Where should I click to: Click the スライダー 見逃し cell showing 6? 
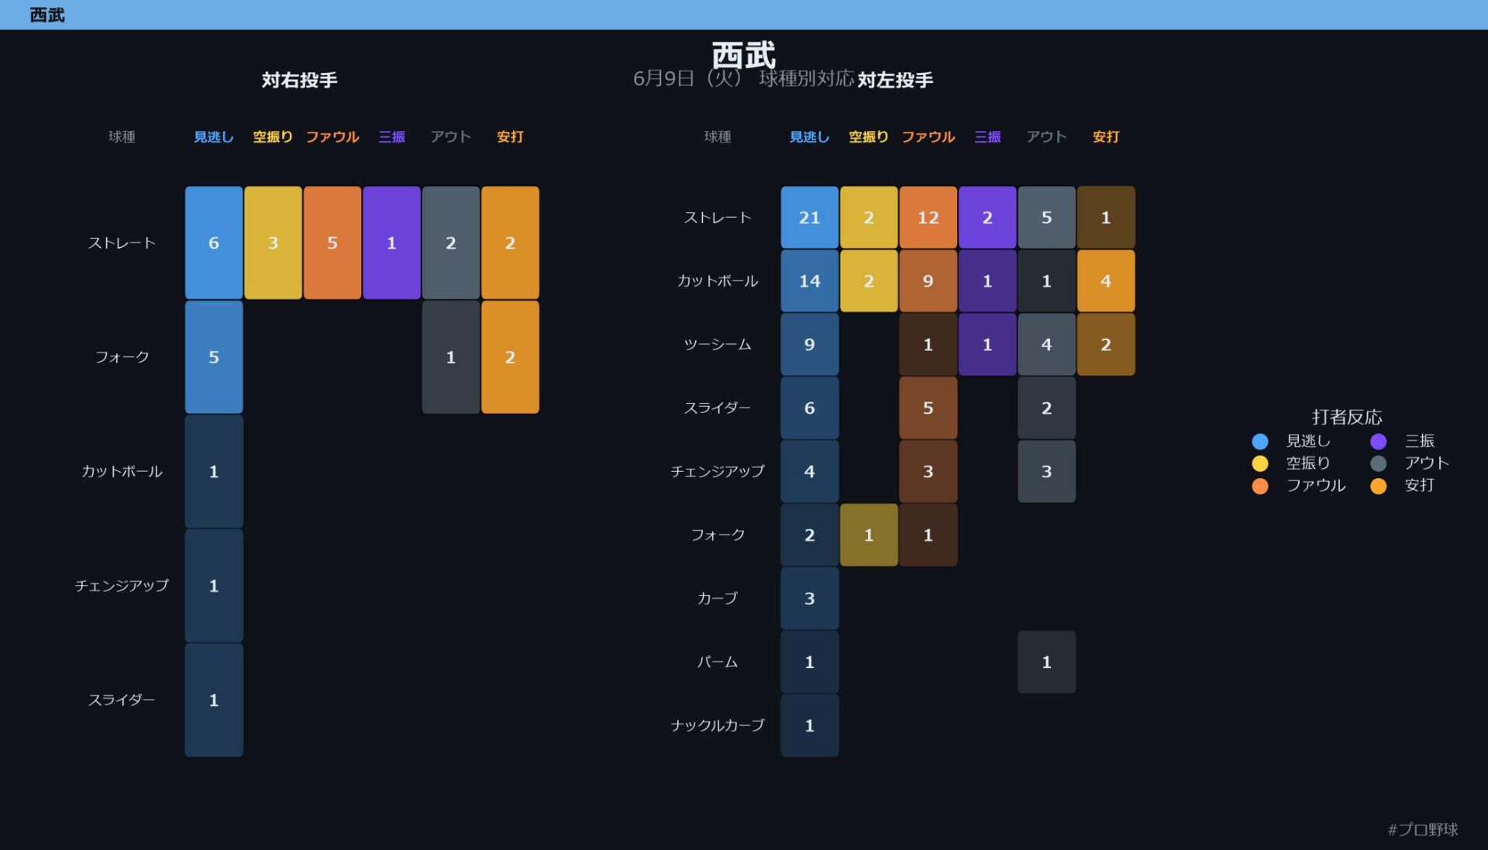tap(810, 408)
